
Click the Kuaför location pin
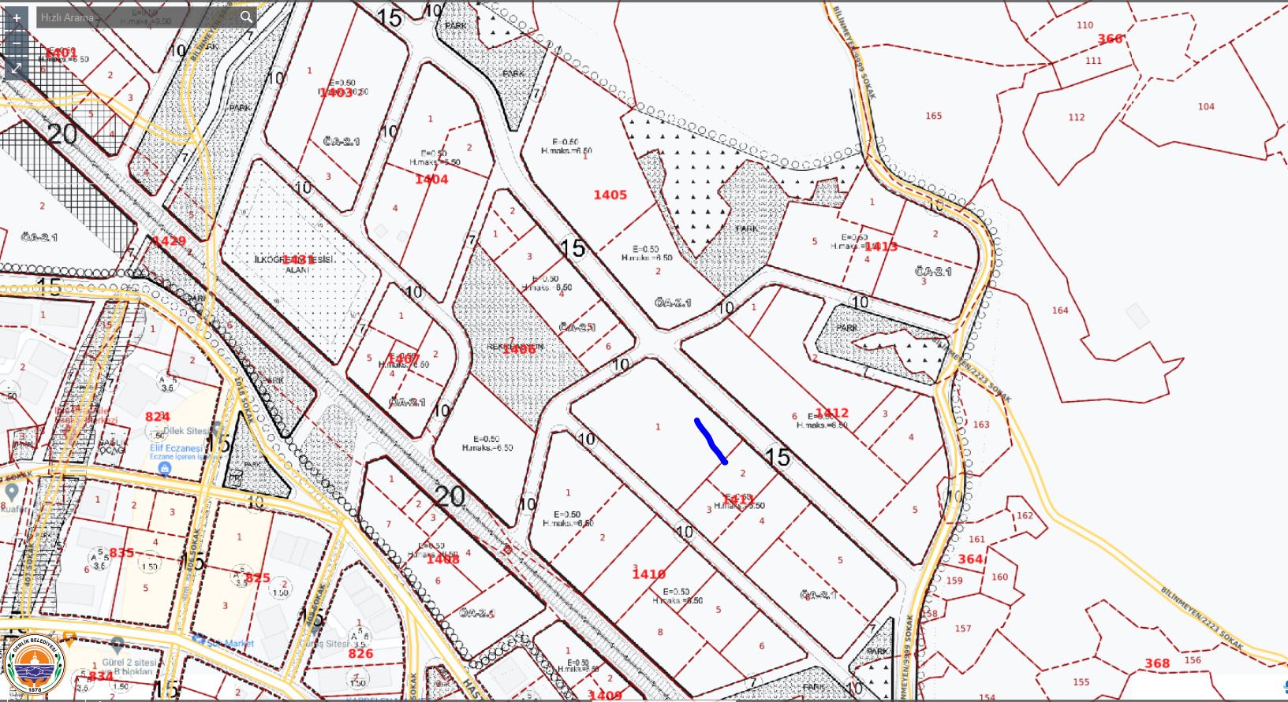pos(11,493)
